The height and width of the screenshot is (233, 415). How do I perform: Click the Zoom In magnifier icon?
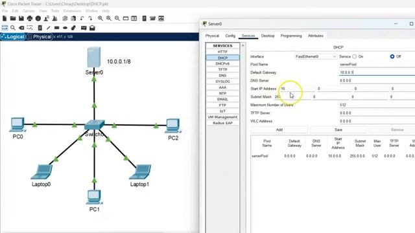pyautogui.click(x=101, y=19)
